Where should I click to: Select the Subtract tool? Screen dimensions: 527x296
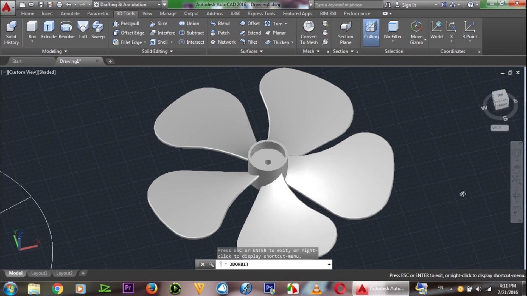pos(192,33)
